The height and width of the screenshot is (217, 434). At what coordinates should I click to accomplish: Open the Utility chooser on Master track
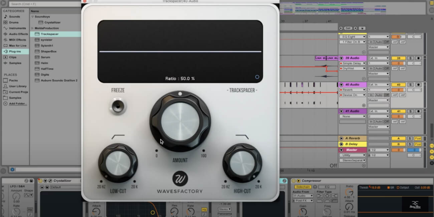(x=353, y=155)
